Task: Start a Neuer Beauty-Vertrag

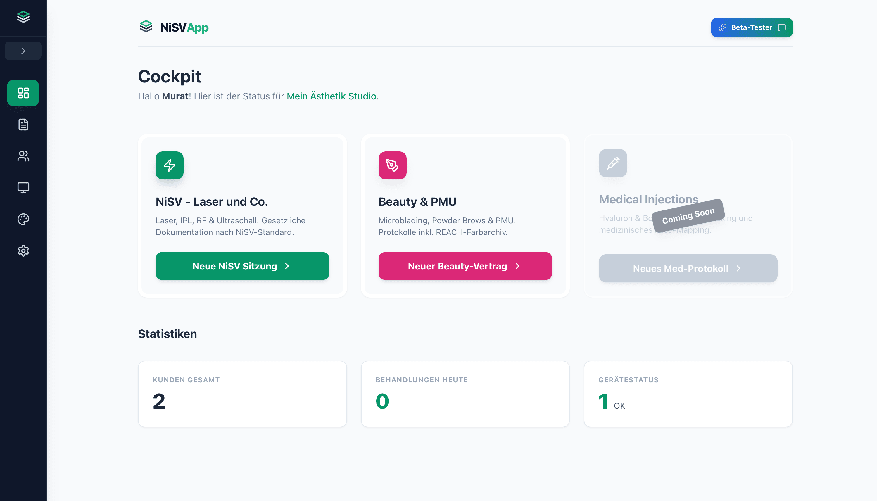Action: click(x=465, y=266)
